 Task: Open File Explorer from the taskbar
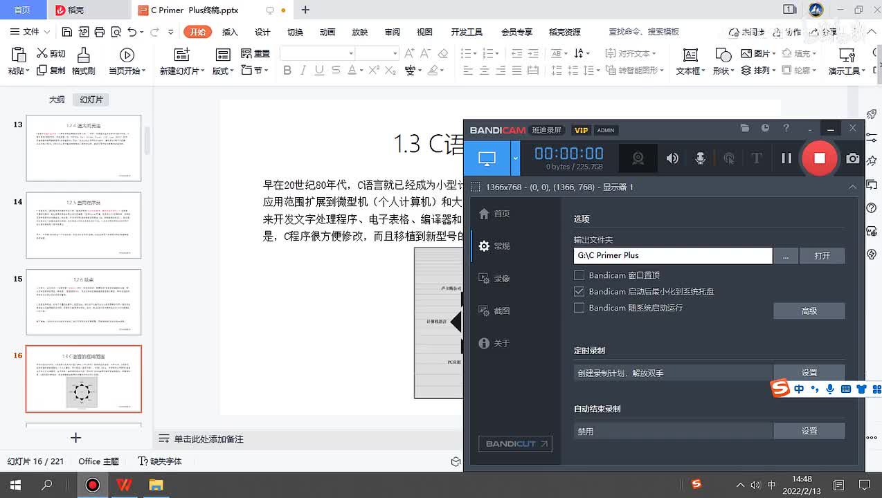pyautogui.click(x=156, y=484)
